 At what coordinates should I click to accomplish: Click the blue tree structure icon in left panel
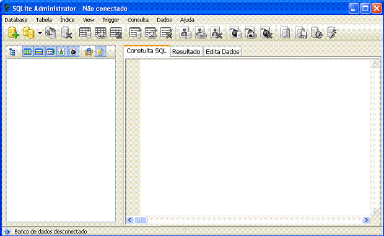click(x=12, y=52)
